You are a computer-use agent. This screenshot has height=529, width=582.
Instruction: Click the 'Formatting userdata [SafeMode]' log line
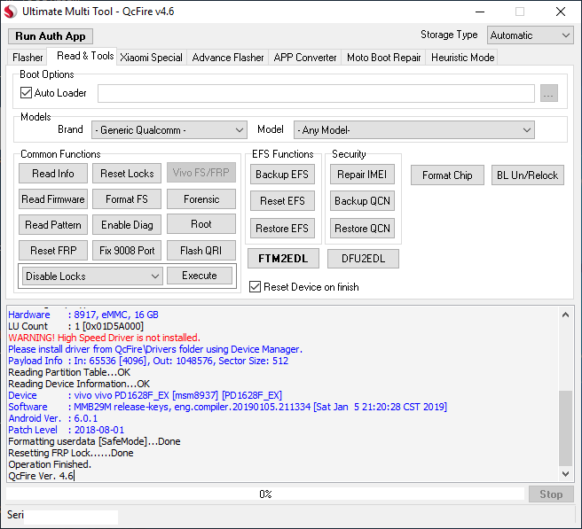point(94,441)
